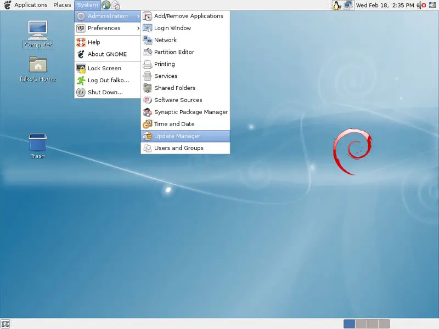
Task: Switch to the second workspace in switcher
Action: coord(361,324)
